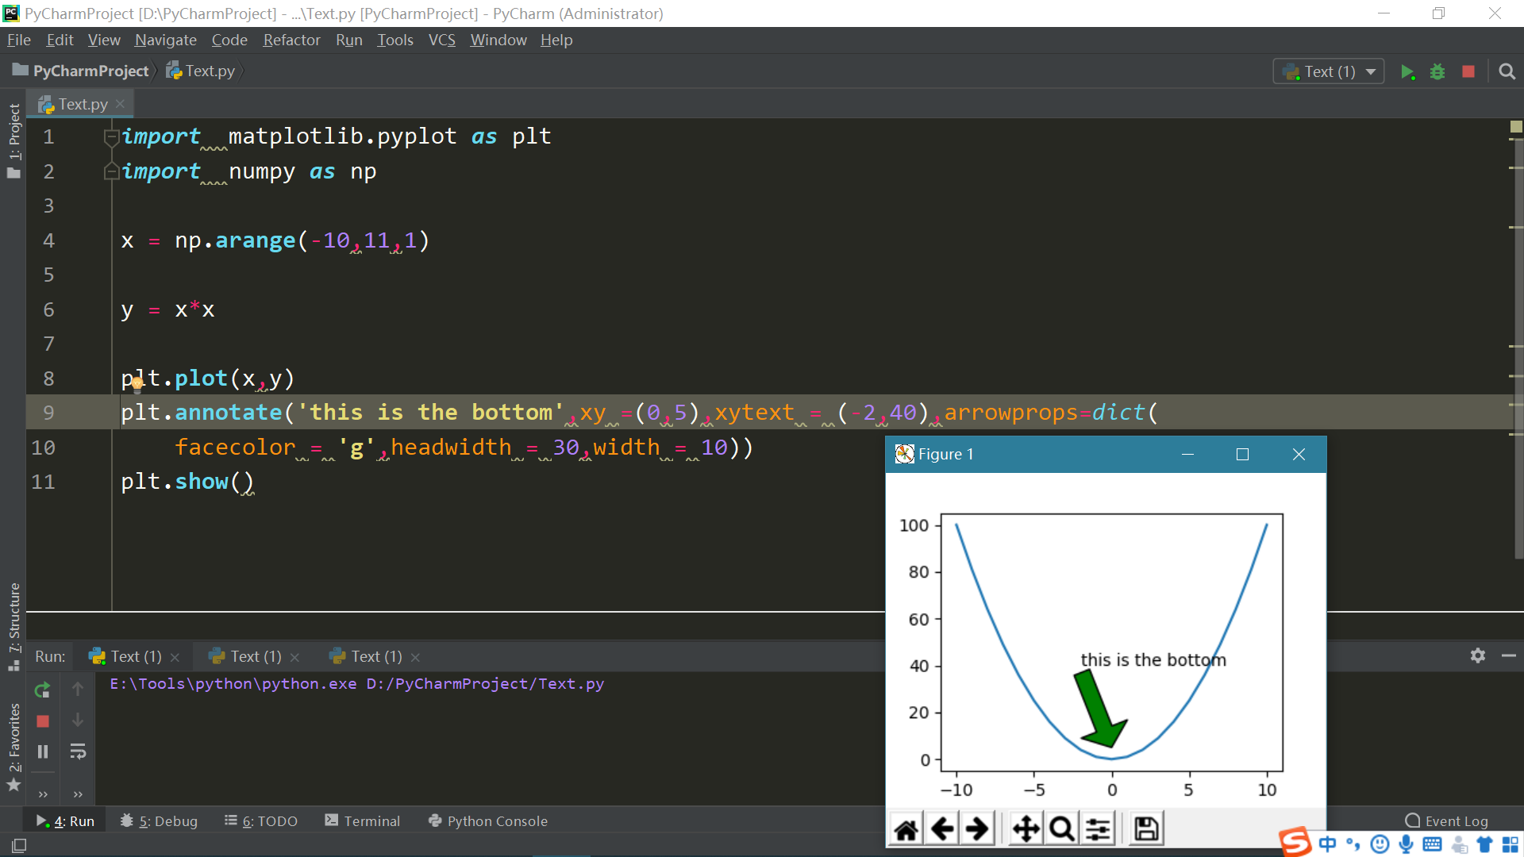Close the third Text (1) run tab
1524x857 pixels.
[415, 657]
